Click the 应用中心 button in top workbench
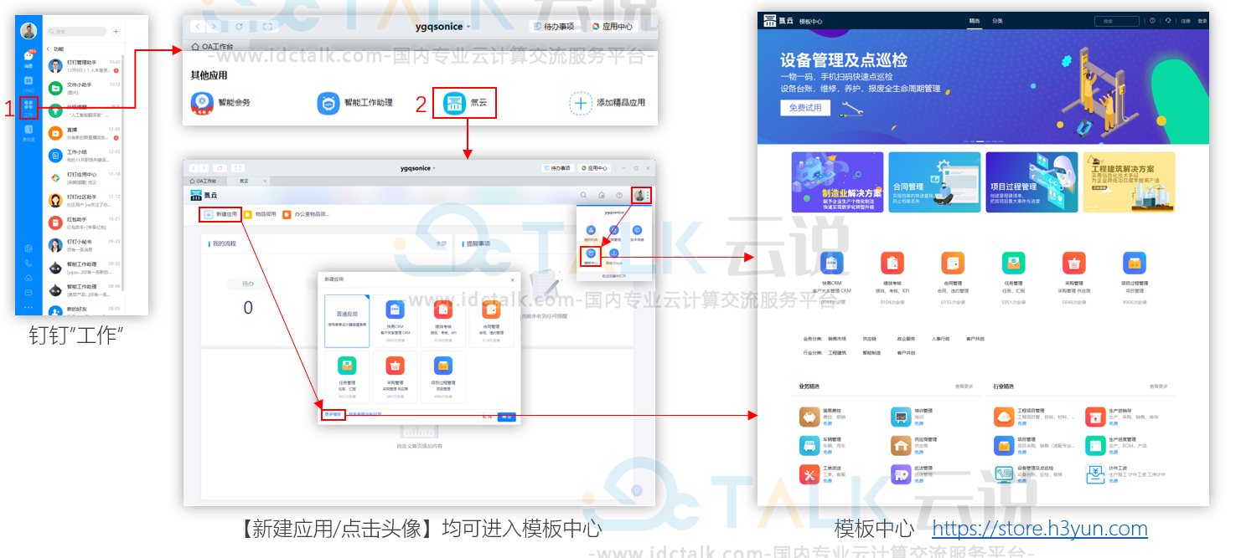The width and height of the screenshot is (1241, 558). click(613, 27)
